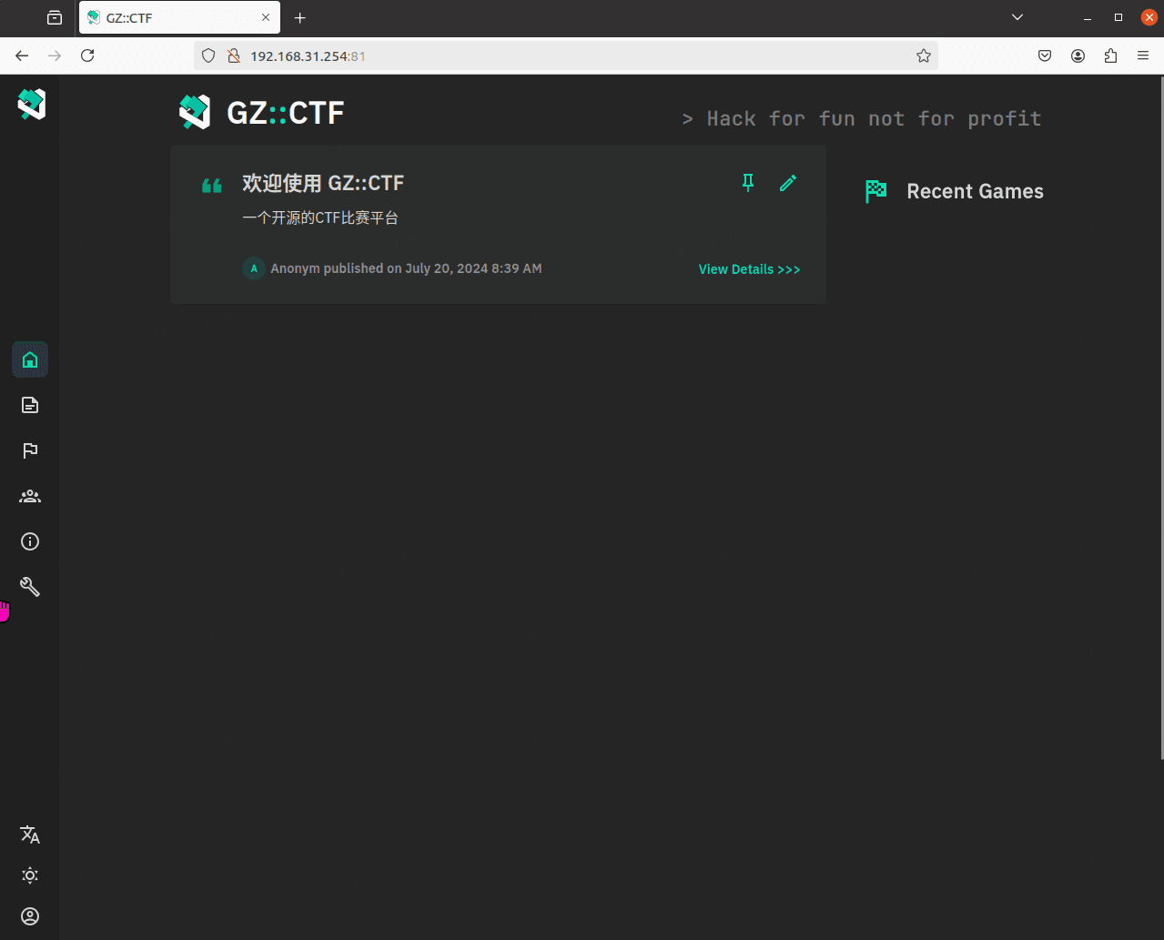
Task: Open the Posts document icon in sidebar
Action: [x=30, y=405]
